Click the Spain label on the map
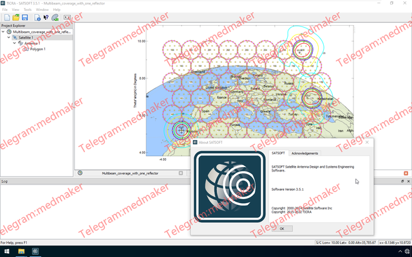412x257 pixels. 205,111
